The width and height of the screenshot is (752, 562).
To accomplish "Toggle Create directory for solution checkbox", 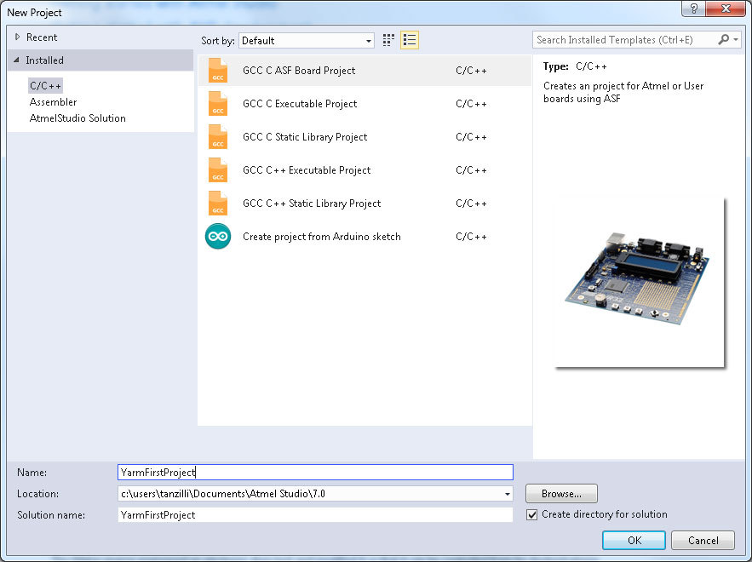I will 531,514.
